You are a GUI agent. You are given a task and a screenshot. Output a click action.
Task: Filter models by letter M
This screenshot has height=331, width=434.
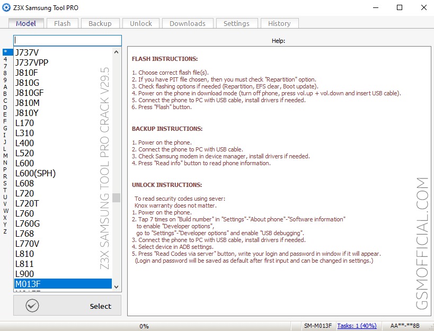(5, 156)
